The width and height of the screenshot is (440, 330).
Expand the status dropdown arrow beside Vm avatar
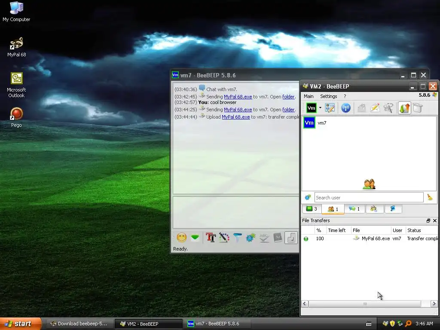(320, 108)
